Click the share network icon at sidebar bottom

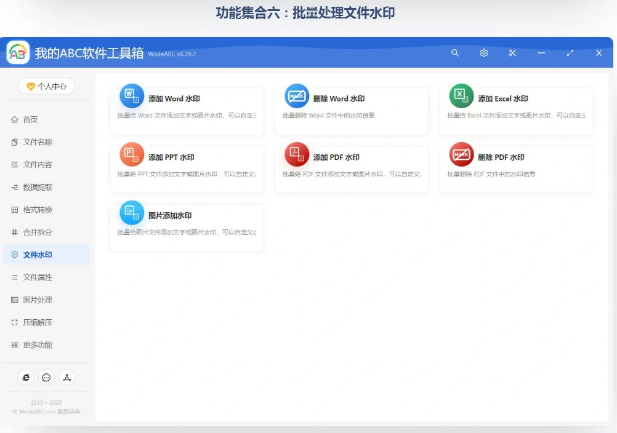pos(67,378)
